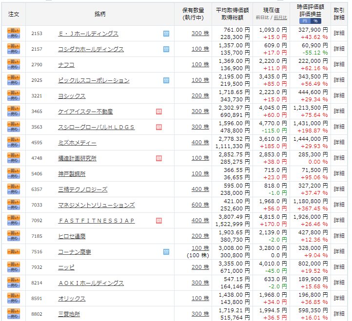Image resolution: width=352 pixels, height=321 pixels.
Task: Click the orange 買い button for ヒロセ通商
Action: click(14, 233)
